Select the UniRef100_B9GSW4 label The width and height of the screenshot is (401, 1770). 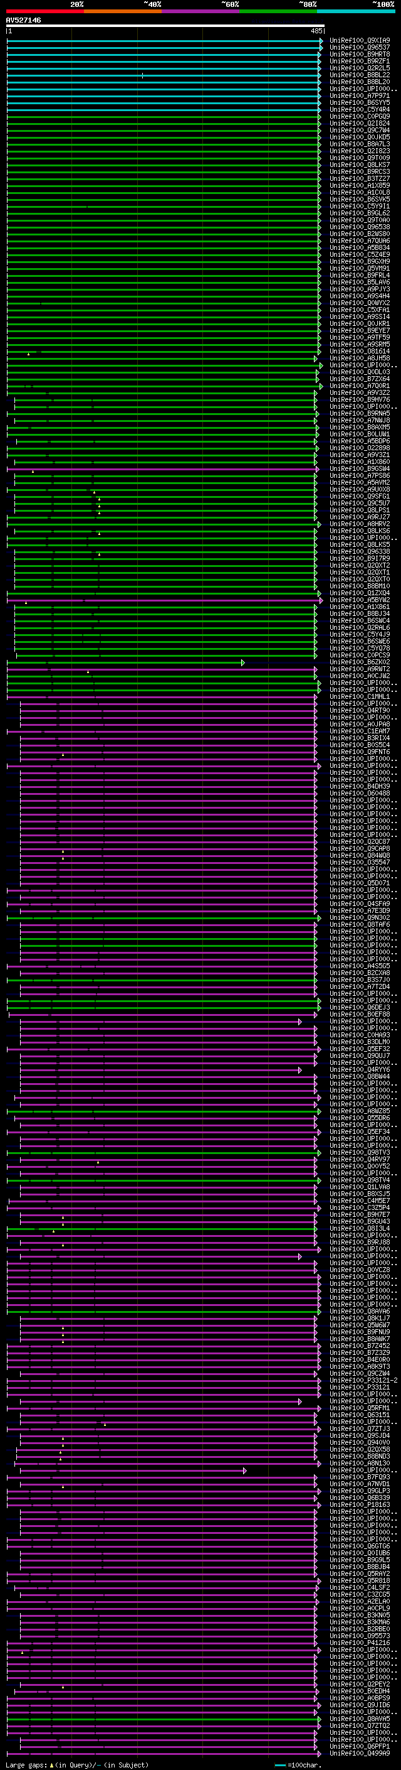[360, 468]
